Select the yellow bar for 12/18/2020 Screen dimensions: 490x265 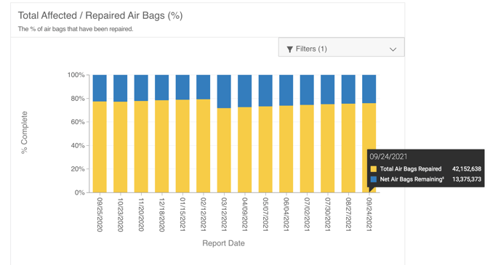point(162,147)
